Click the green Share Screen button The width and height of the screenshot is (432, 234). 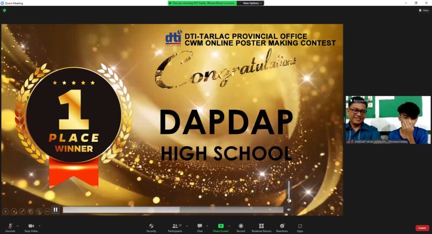tap(221, 228)
